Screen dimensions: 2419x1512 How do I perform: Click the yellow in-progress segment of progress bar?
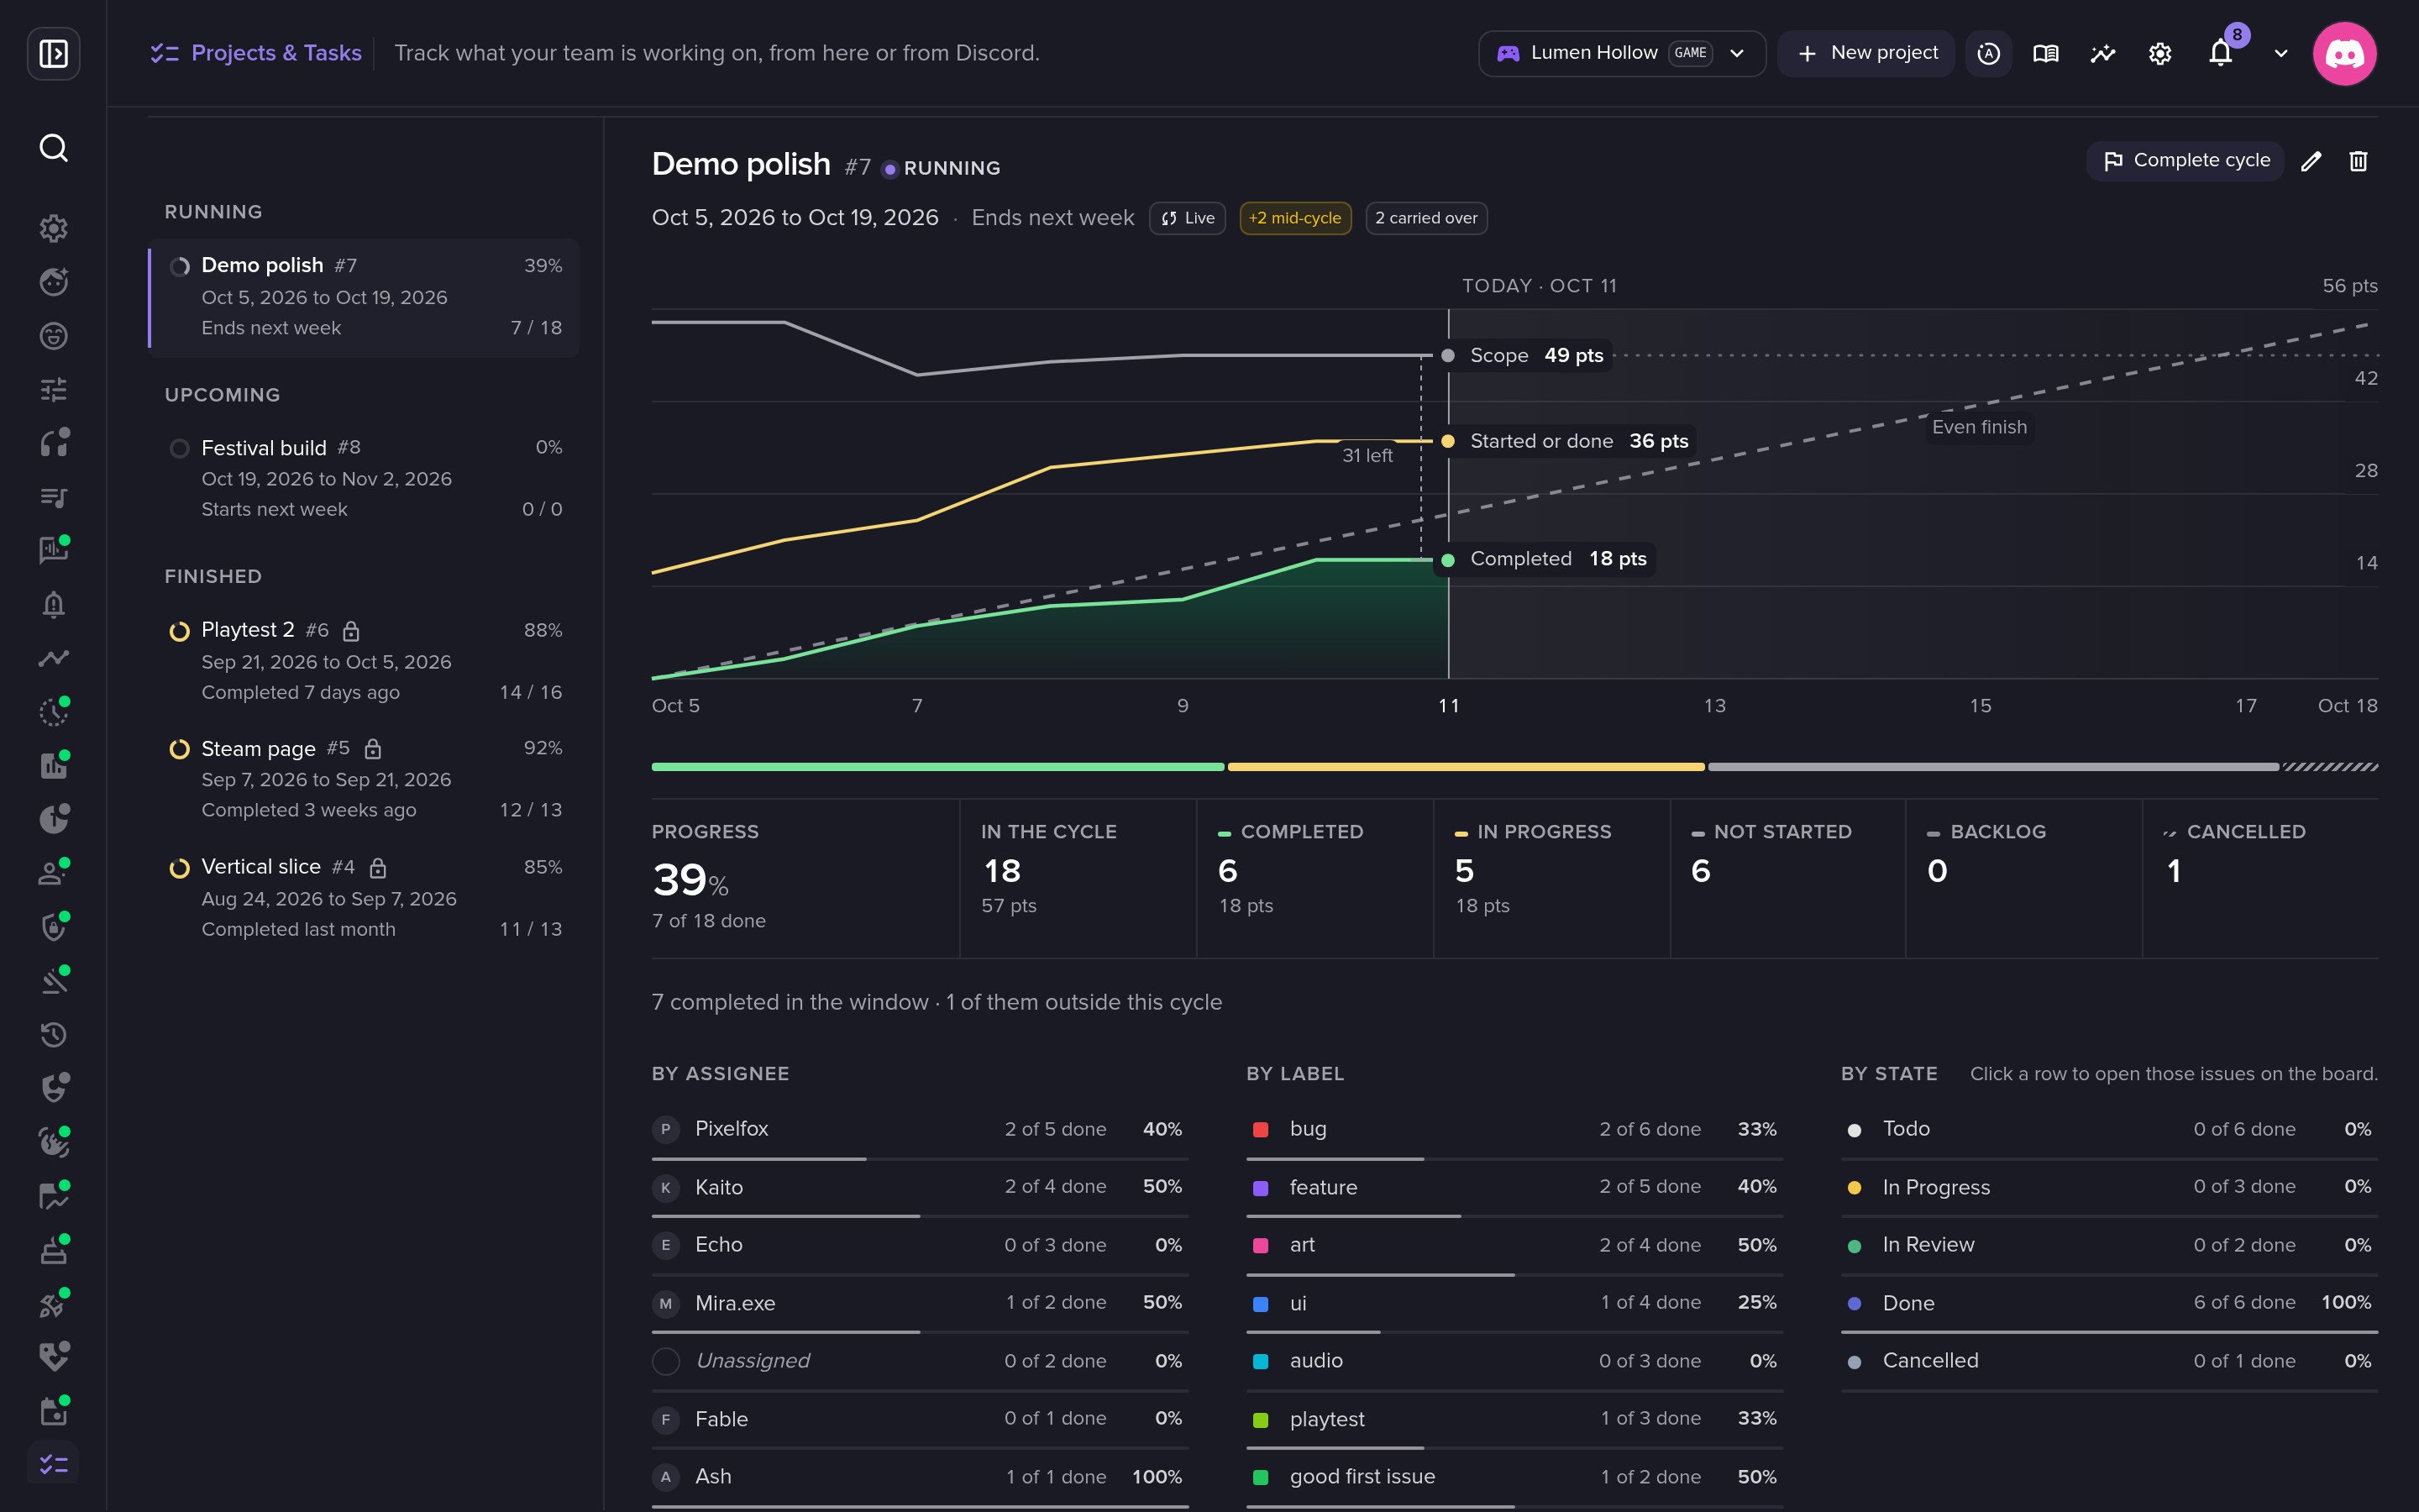coord(1466,767)
